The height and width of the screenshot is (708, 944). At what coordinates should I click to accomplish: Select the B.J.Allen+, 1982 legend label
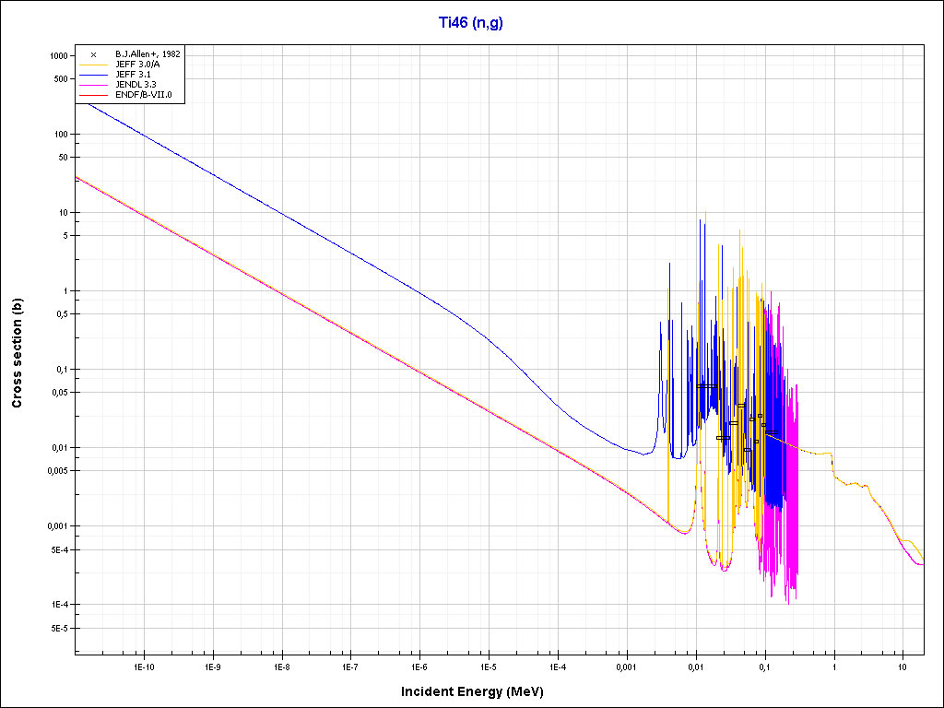coord(147,54)
